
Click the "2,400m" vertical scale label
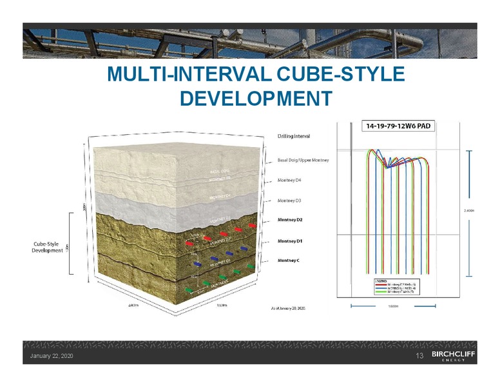click(469, 210)
